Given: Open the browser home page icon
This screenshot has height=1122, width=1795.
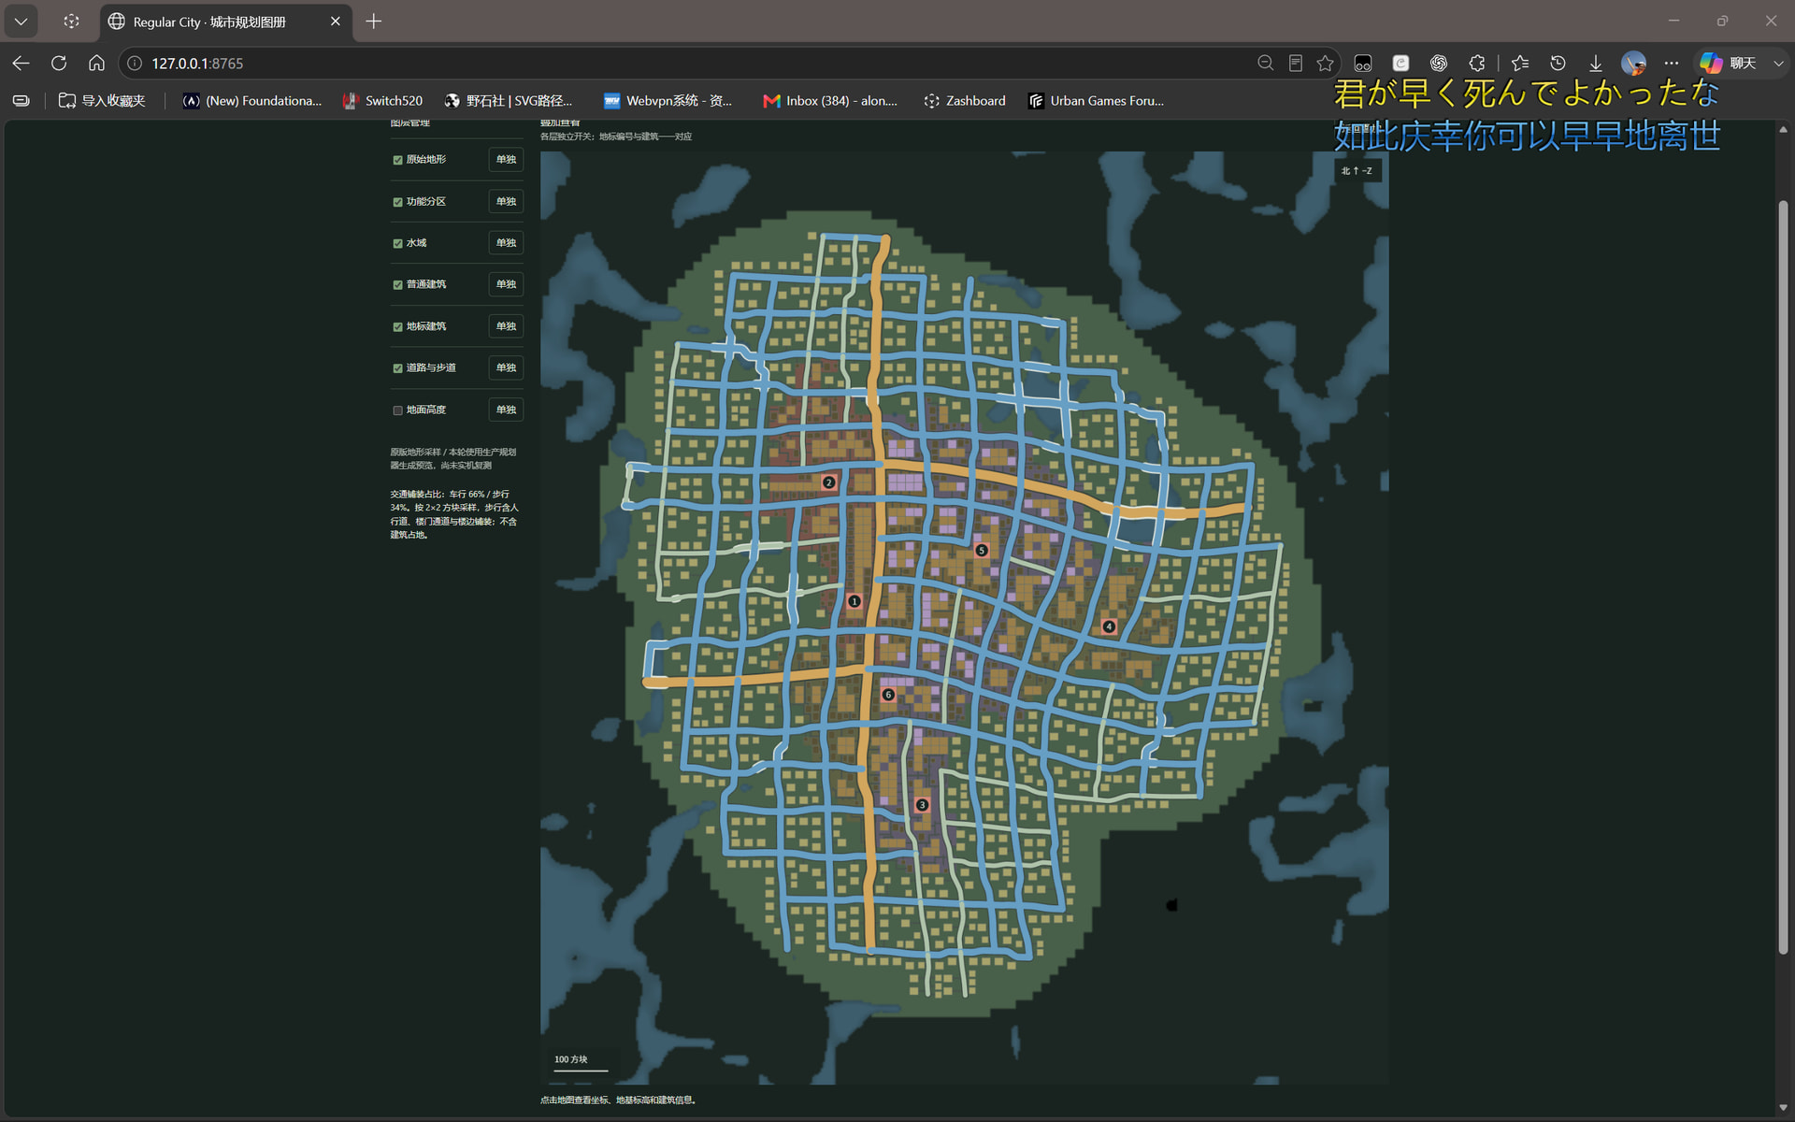Looking at the screenshot, I should point(96,63).
